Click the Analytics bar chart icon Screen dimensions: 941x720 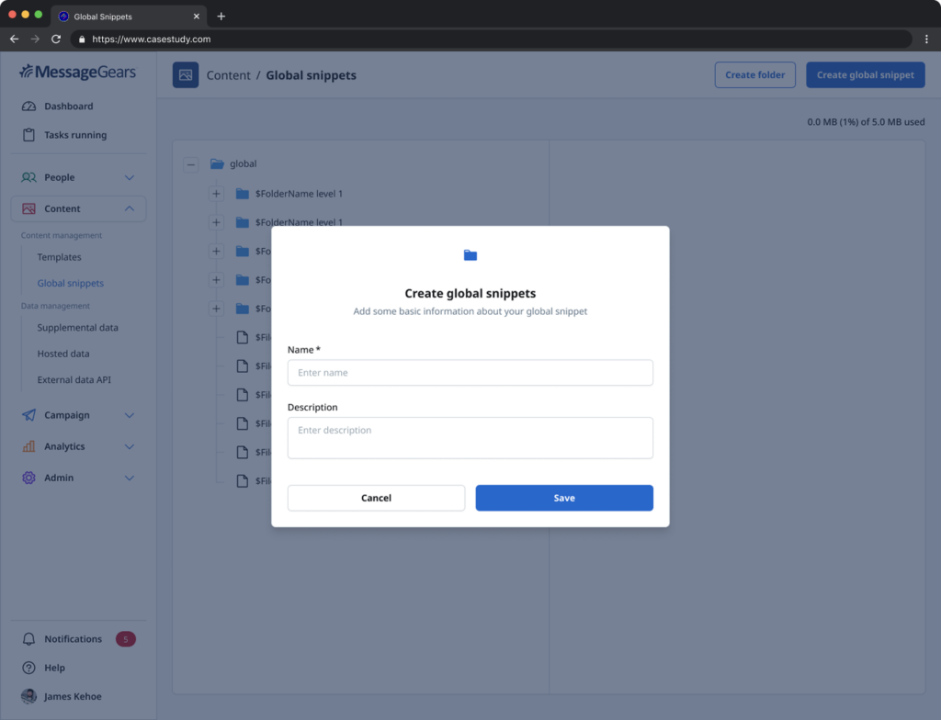point(28,446)
